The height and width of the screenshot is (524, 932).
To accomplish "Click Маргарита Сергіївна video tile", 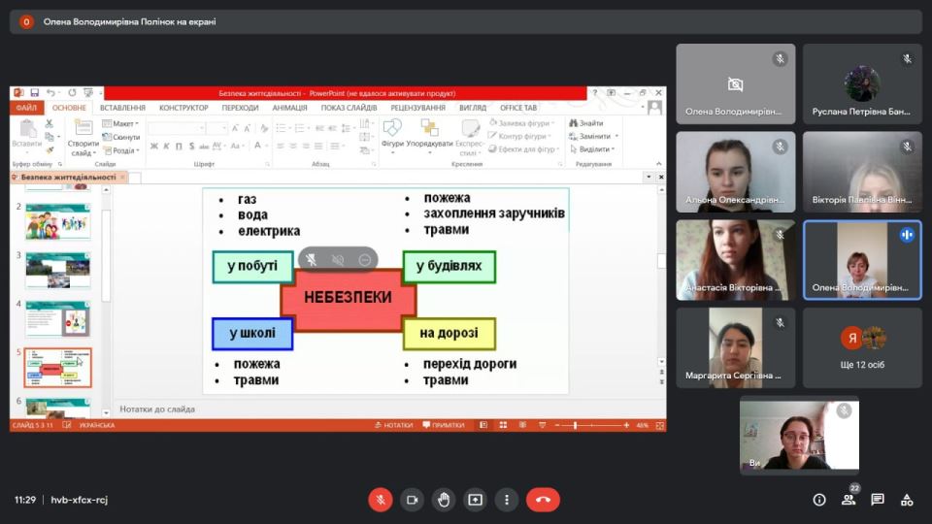I will (735, 347).
